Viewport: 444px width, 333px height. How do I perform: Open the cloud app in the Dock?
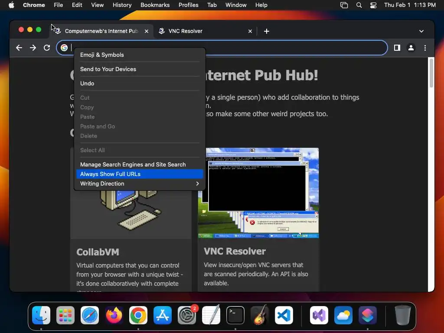coord(343,315)
